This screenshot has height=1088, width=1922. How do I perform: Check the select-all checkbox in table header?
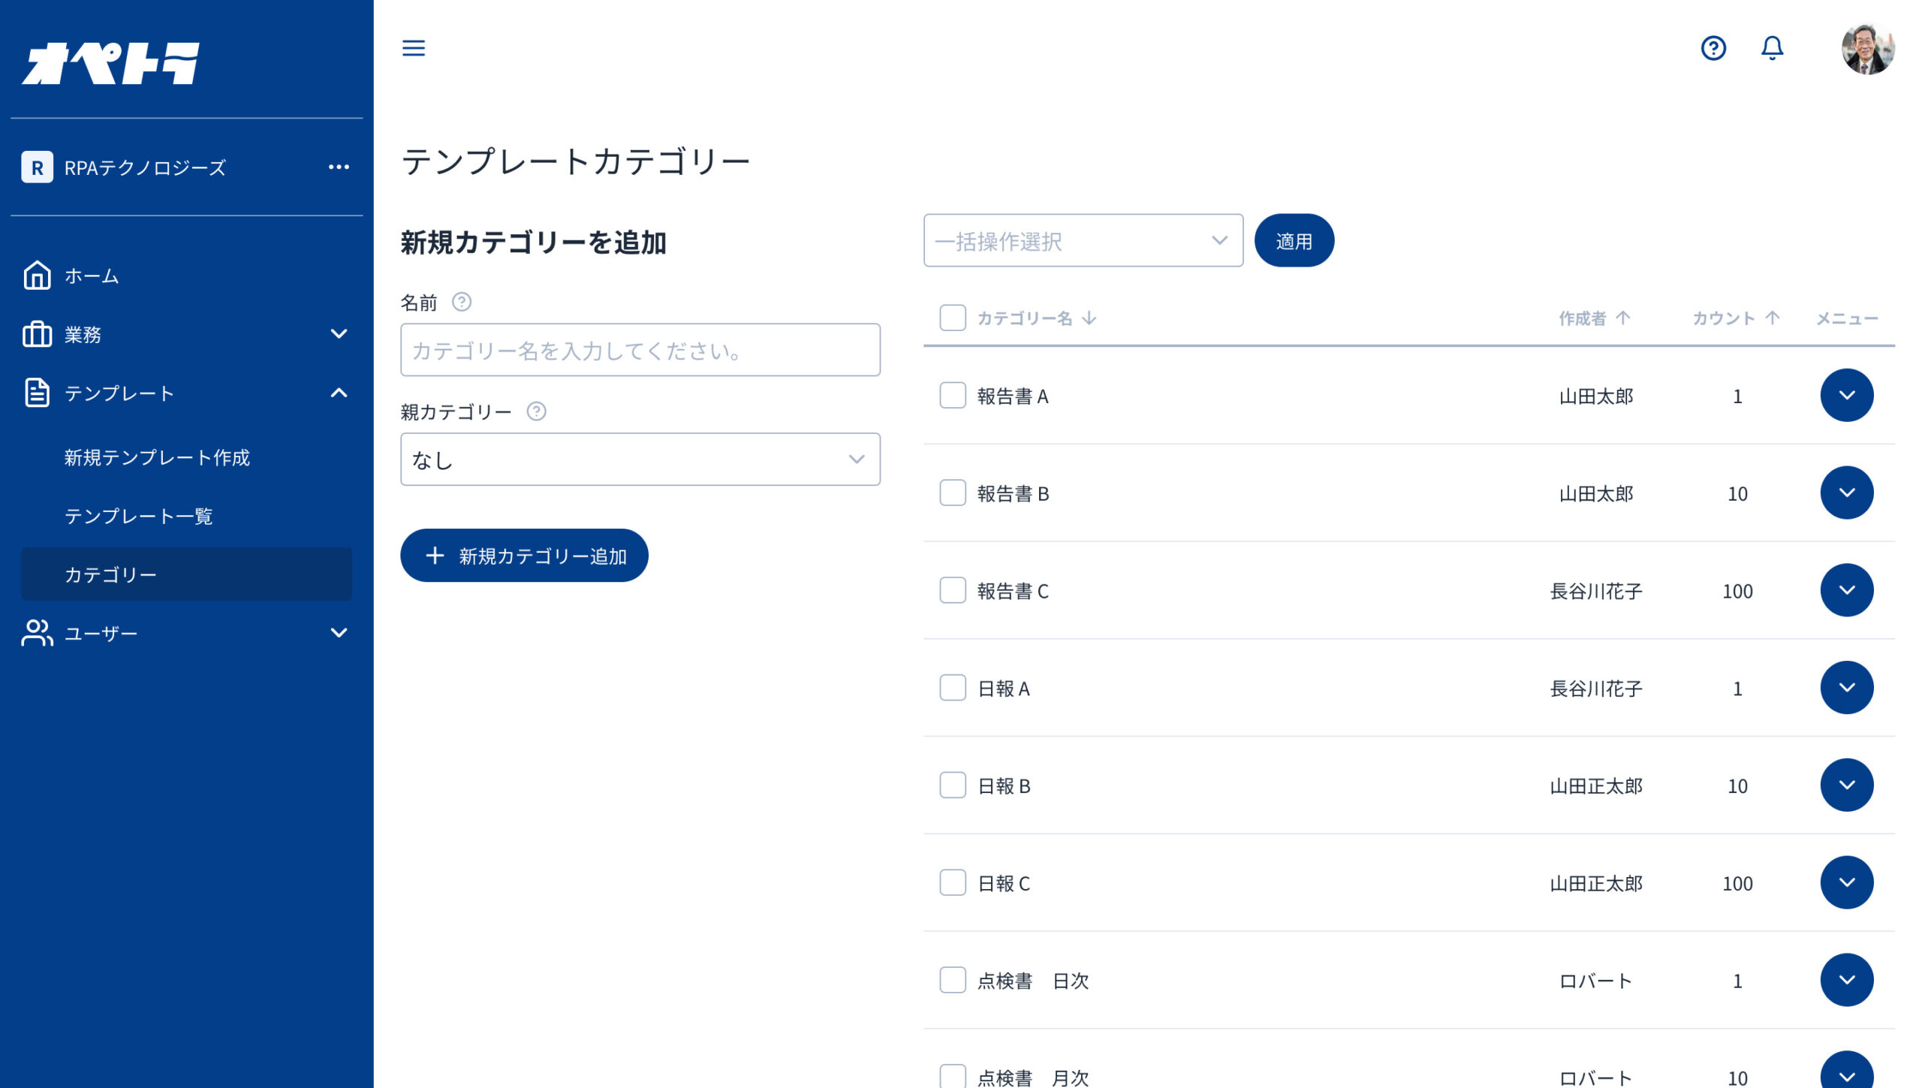tap(953, 318)
